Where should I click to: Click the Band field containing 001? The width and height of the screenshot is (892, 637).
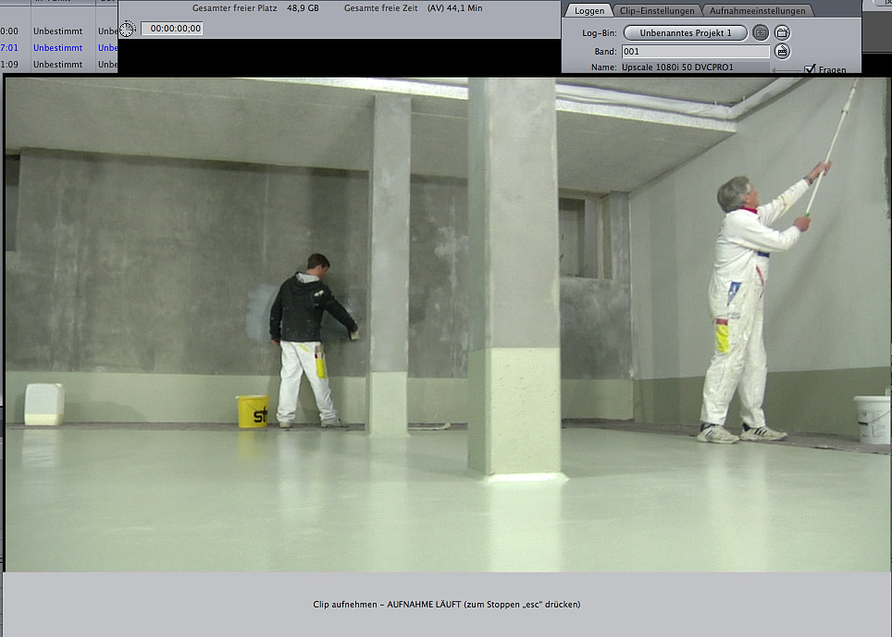[x=695, y=52]
